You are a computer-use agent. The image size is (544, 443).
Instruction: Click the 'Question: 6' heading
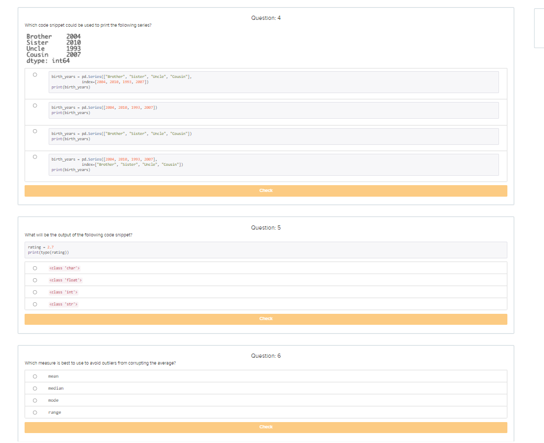[266, 356]
